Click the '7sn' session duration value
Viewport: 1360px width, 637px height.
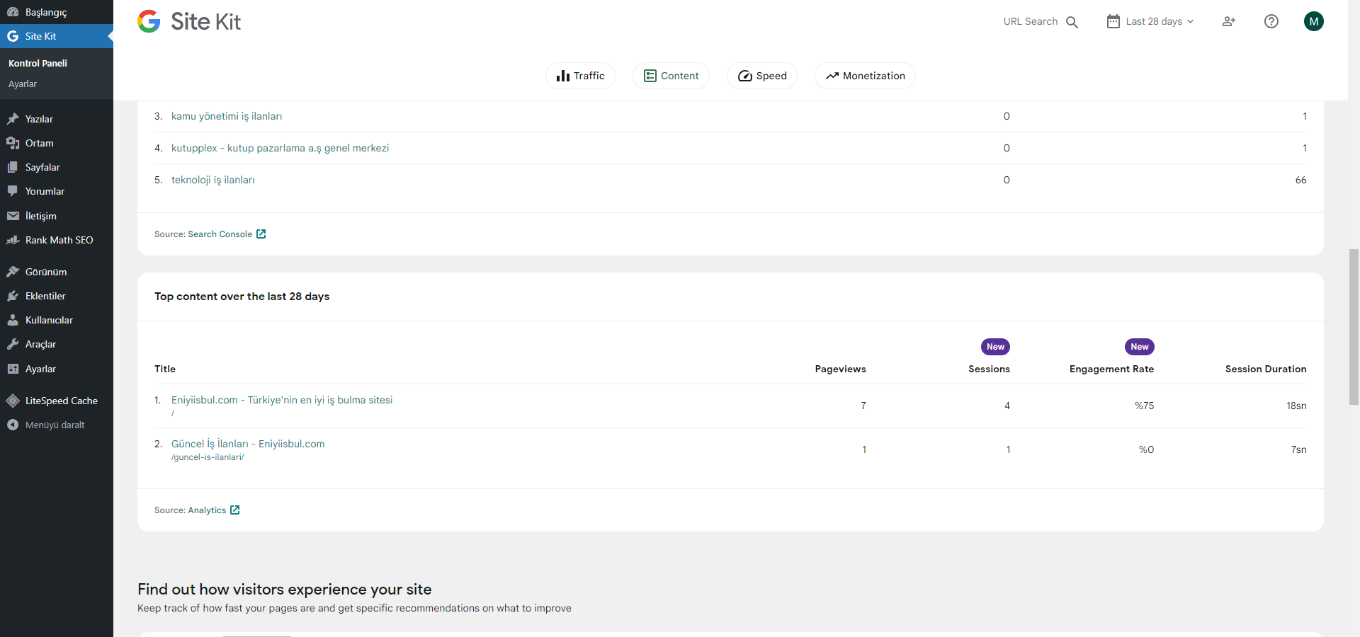tap(1299, 449)
